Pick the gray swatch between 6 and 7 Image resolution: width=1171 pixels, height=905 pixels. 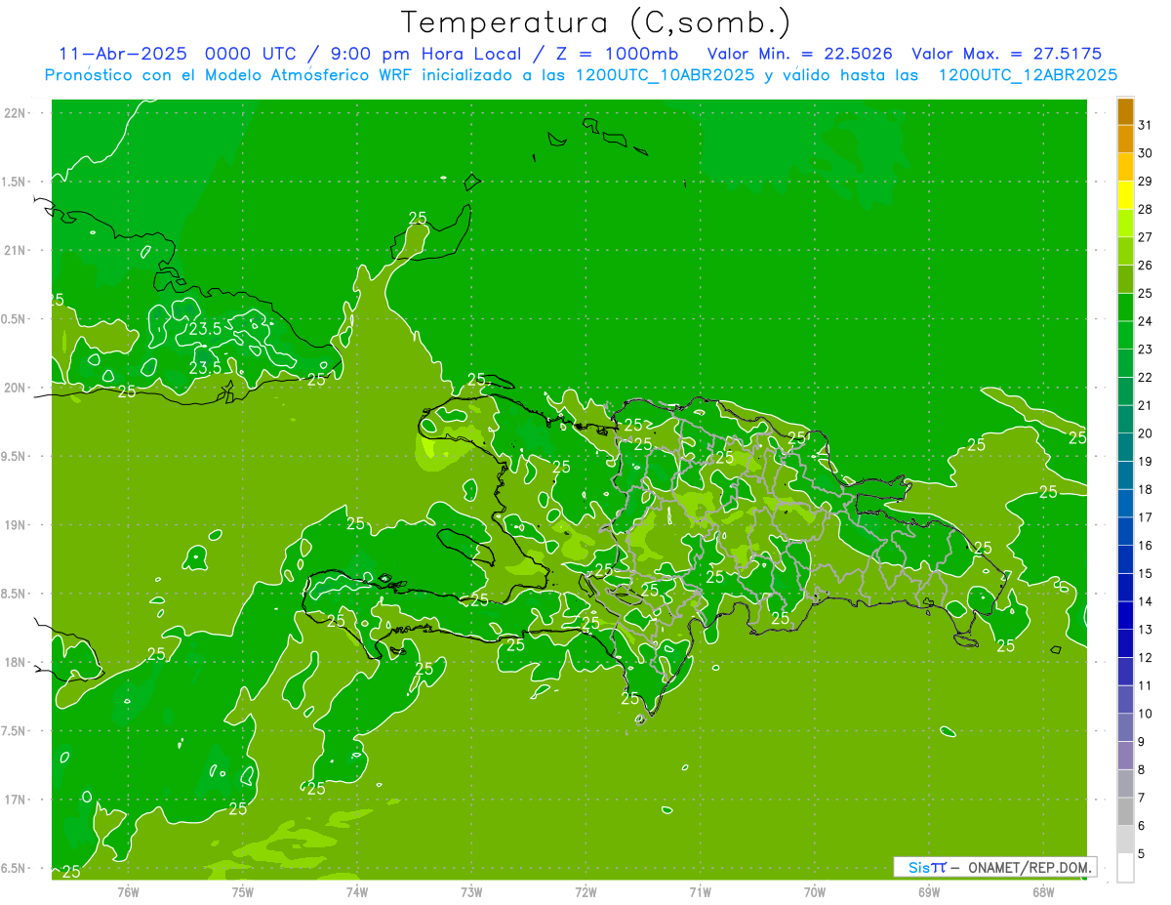(x=1125, y=811)
